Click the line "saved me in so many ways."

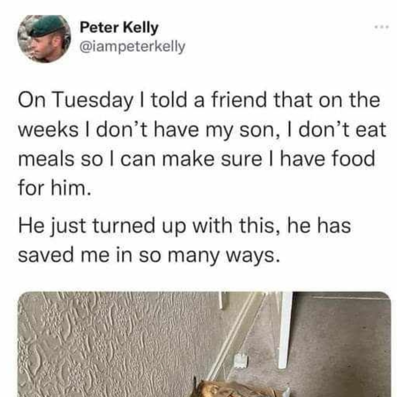[150, 255]
